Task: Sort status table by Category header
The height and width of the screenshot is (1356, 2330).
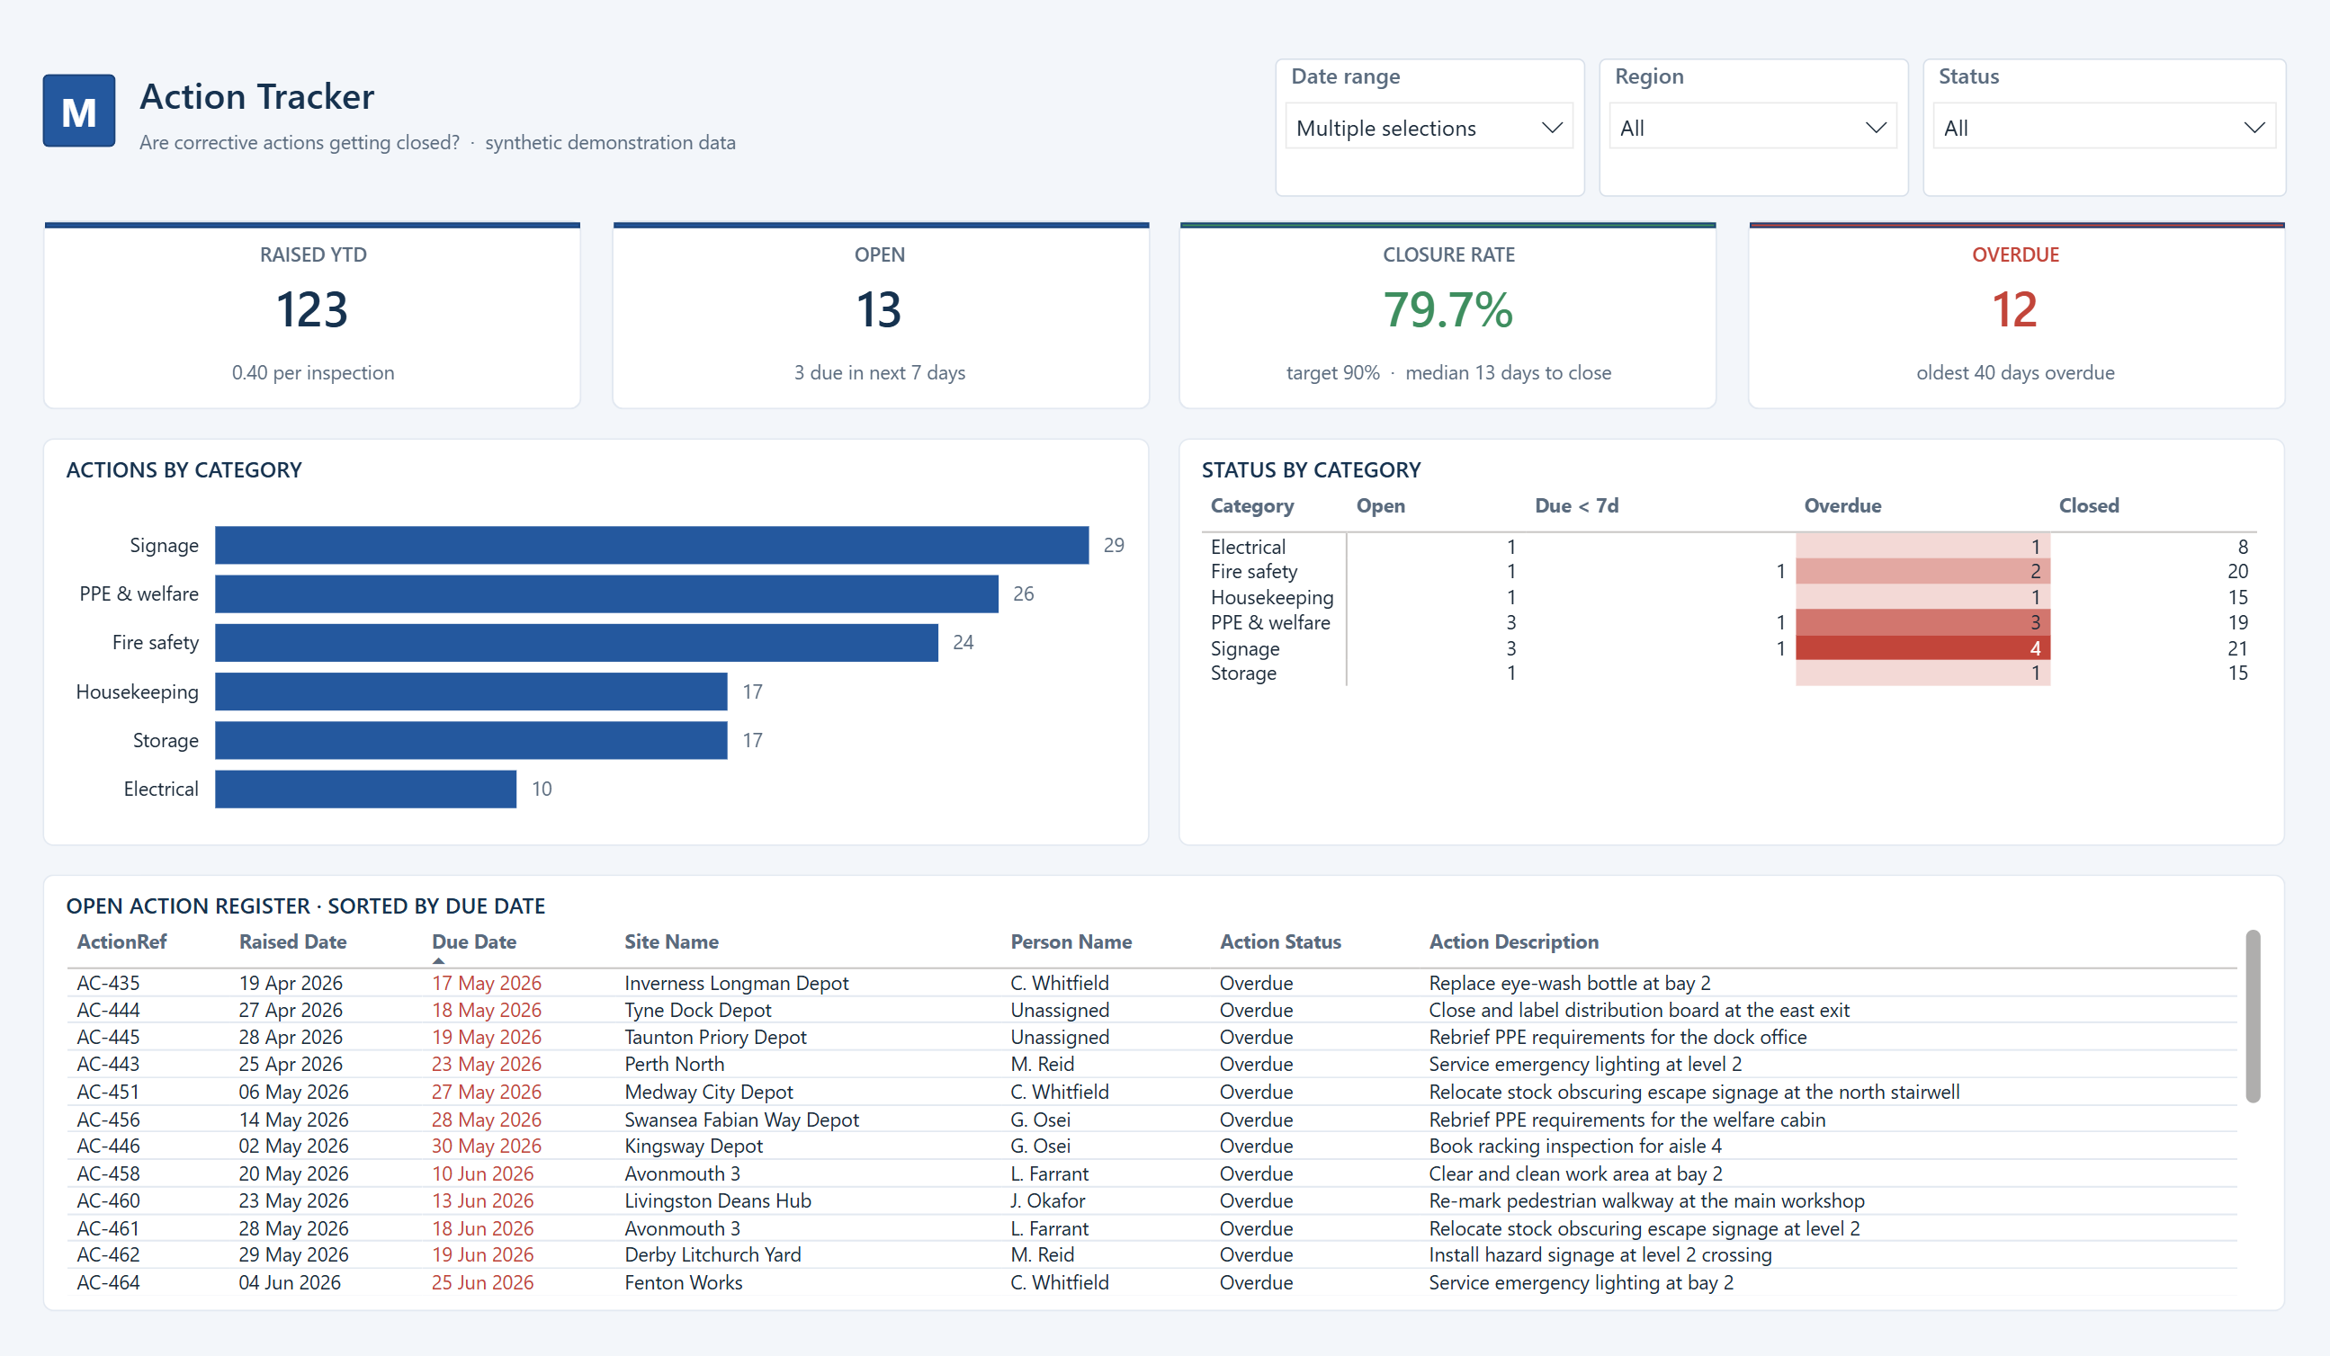Action: pyautogui.click(x=1252, y=505)
